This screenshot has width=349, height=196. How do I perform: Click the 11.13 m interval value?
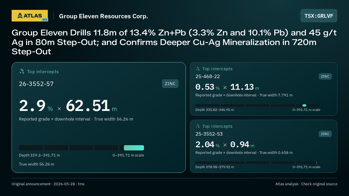pyautogui.click(x=245, y=87)
